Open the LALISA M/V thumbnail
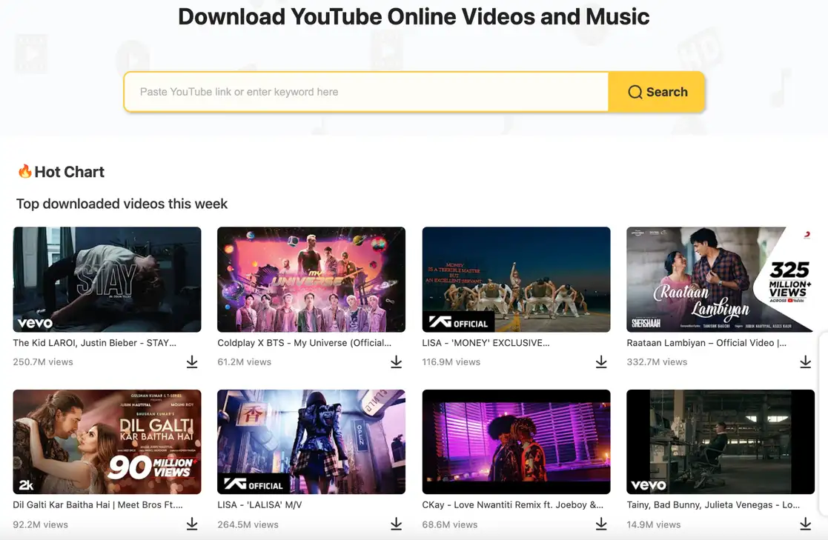This screenshot has width=828, height=540. click(x=311, y=441)
